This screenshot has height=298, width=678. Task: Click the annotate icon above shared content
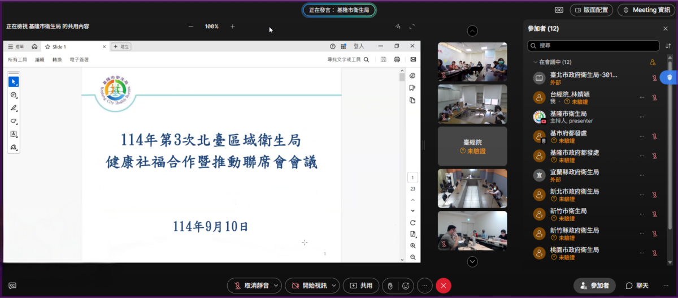click(398, 27)
